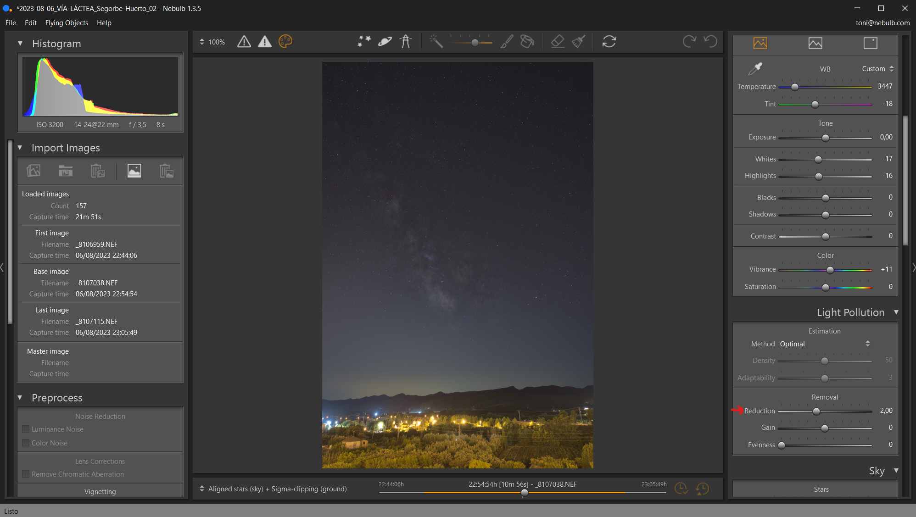This screenshot has height=517, width=916.
Task: Collapse the Light Pollution section
Action: click(896, 312)
